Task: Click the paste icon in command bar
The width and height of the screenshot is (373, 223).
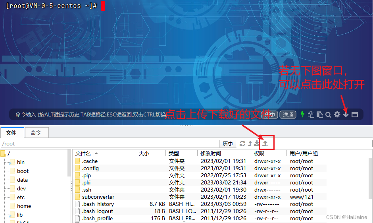Action: (319, 114)
